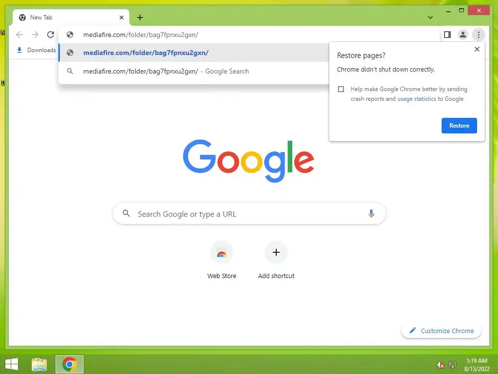Open Chrome three-dot menu

point(479,35)
